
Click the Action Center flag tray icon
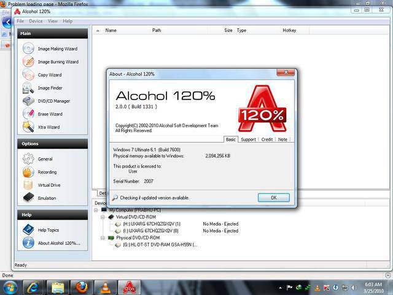tap(289, 288)
